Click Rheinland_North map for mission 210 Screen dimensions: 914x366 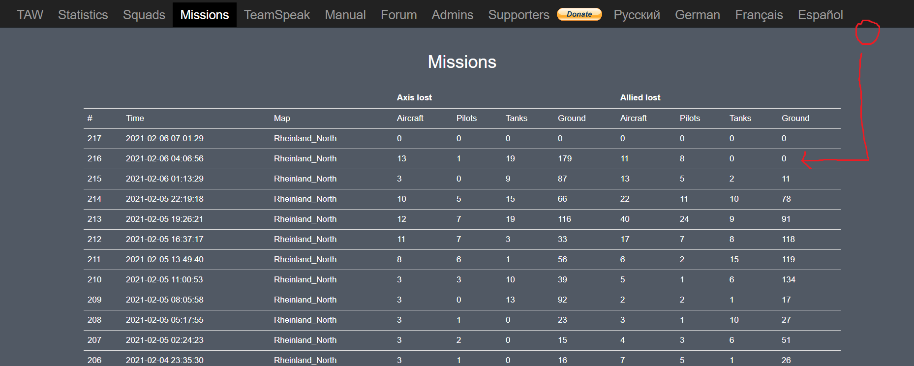tap(305, 279)
